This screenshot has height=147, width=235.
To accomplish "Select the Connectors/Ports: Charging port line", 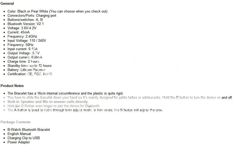I will (32, 15).
